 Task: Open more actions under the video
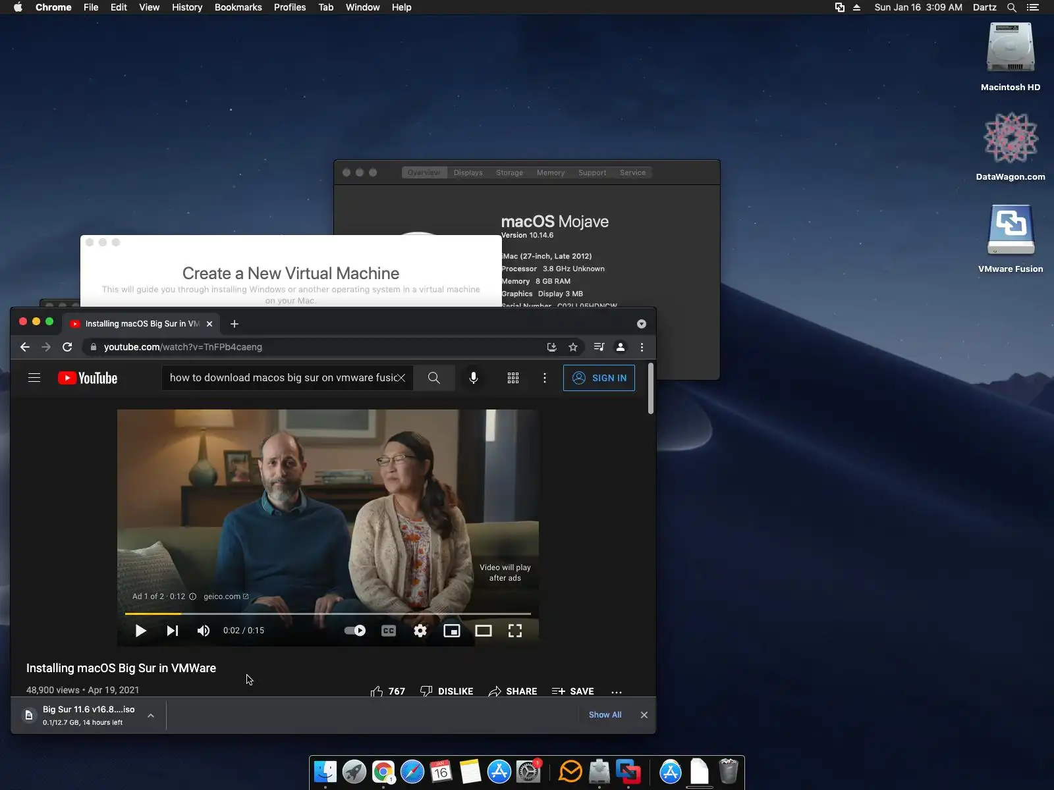coord(617,692)
